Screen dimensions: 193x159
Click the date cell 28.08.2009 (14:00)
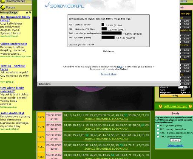point(54,117)
